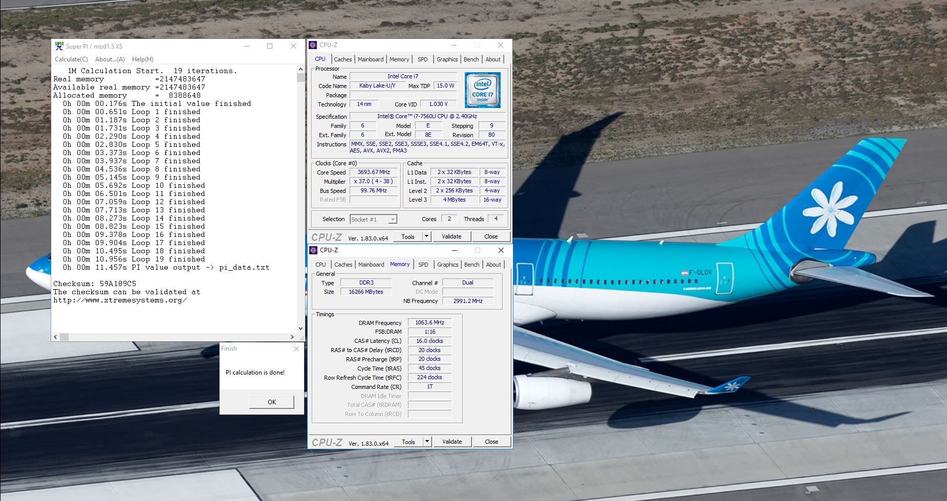Select CPU tab in lower CPU-Z window

[x=320, y=265]
